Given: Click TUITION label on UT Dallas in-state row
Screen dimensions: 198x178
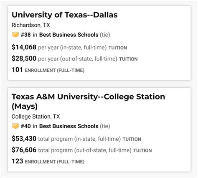Looking at the screenshot, I should pos(118,48).
